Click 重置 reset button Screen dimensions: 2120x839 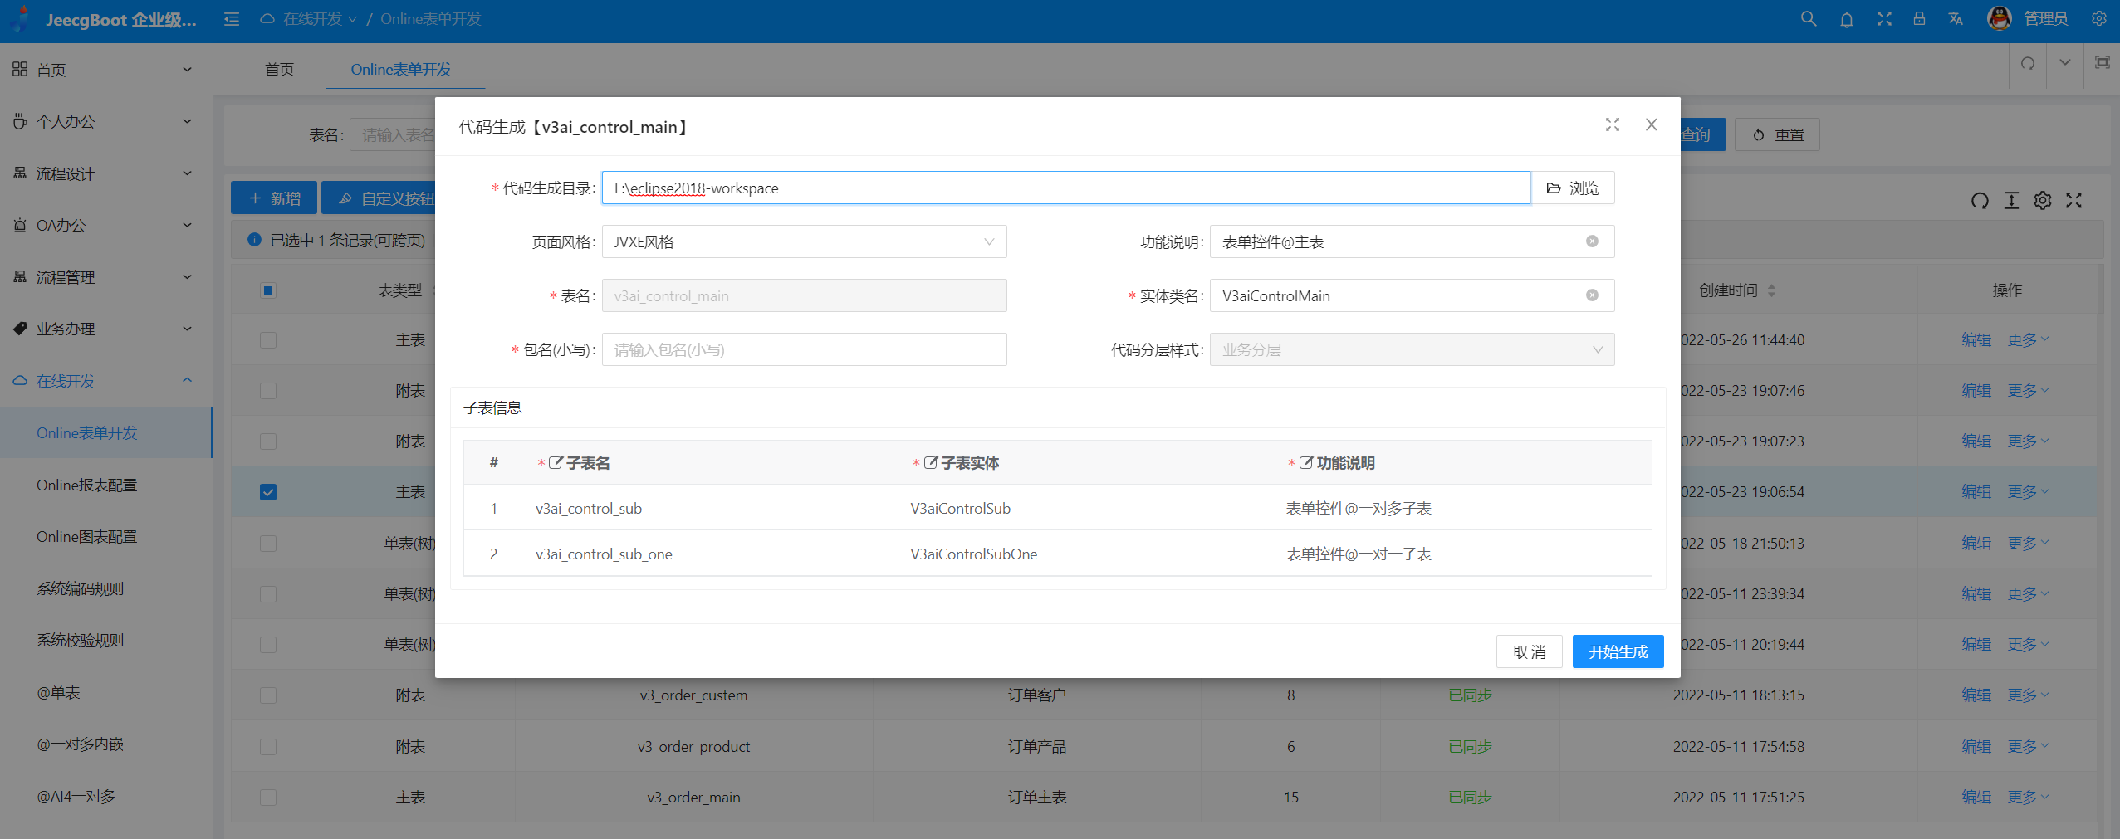point(1777,134)
